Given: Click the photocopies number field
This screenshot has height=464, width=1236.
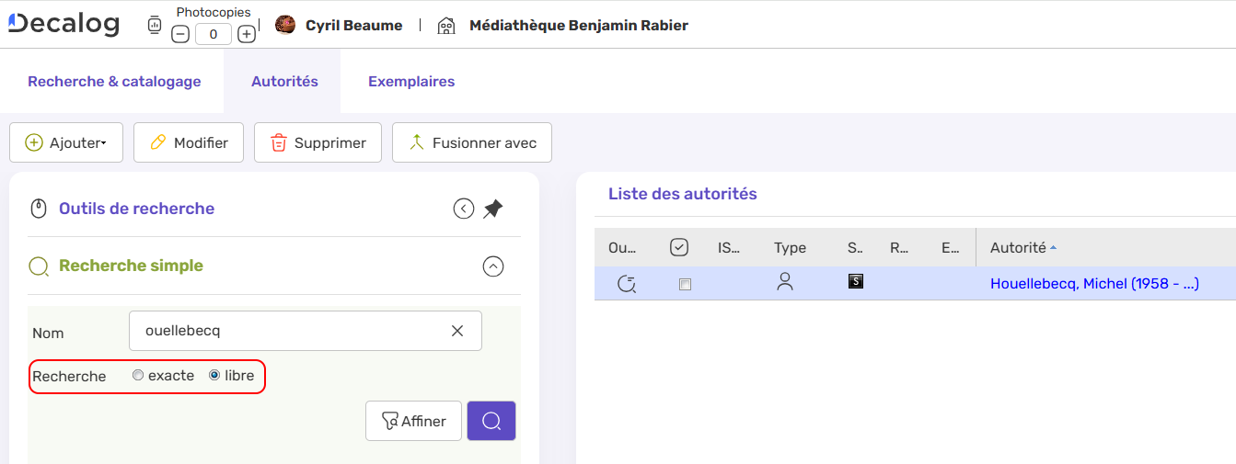Looking at the screenshot, I should pyautogui.click(x=214, y=34).
